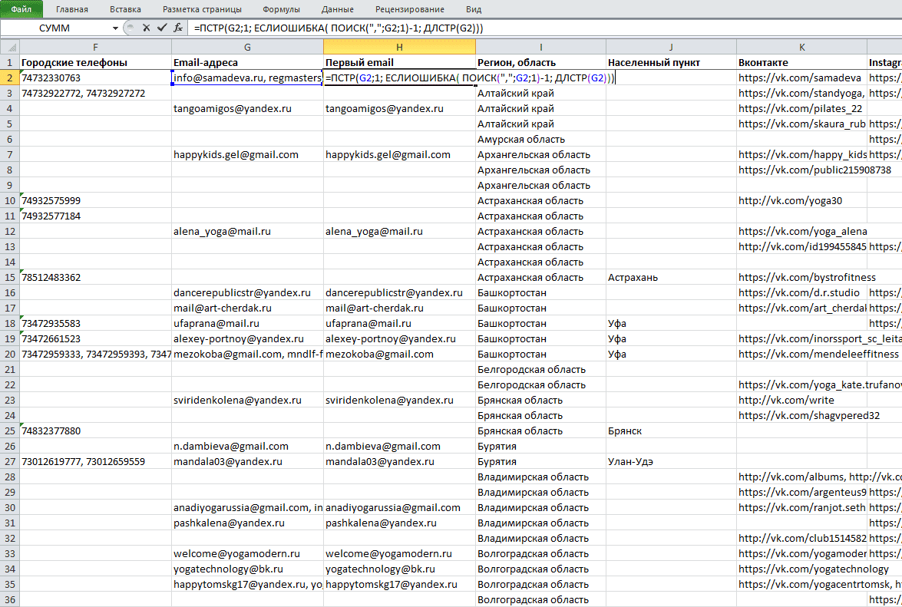Viewport: 902px width, 607px height.
Task: Open the Insert Function fx dialog
Action: [178, 28]
